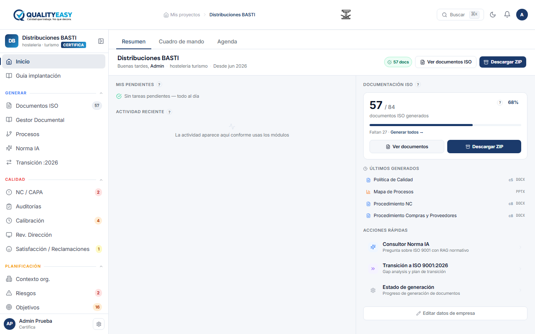Click Descargar ZIP in the ISO card
Screen dimensions: 535x334
coord(484,147)
